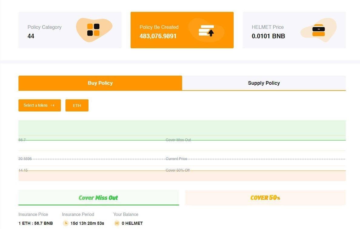360x229 pixels.
Task: Choose the ETH token button
Action: pos(77,105)
